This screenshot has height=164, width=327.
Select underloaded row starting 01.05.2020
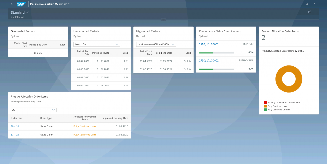(101, 69)
